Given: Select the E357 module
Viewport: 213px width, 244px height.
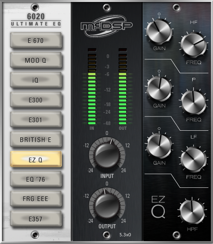Looking at the screenshot, I should point(36,219).
